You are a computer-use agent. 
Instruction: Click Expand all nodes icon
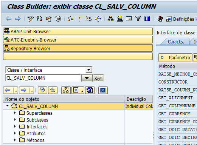pos(42,90)
